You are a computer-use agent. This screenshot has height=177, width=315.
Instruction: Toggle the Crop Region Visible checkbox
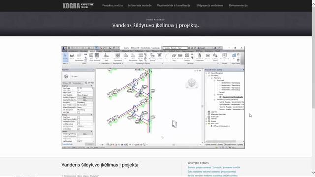[78, 119]
